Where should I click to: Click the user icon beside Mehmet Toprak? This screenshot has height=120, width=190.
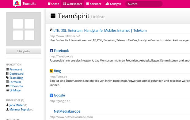tap(7, 109)
